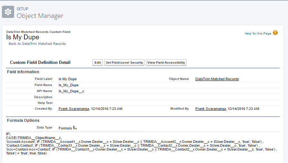Click the final 'false') = 'true' formula line
Screen dimensions: 288x163
[x=27, y=153]
